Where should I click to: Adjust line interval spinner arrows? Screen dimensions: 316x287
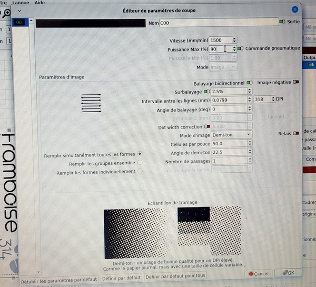tap(250, 100)
